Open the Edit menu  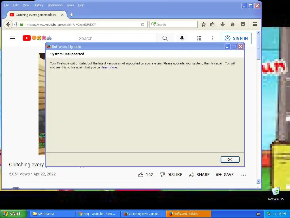coord(16,5)
